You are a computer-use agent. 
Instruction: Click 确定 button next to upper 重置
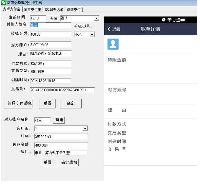(70, 103)
